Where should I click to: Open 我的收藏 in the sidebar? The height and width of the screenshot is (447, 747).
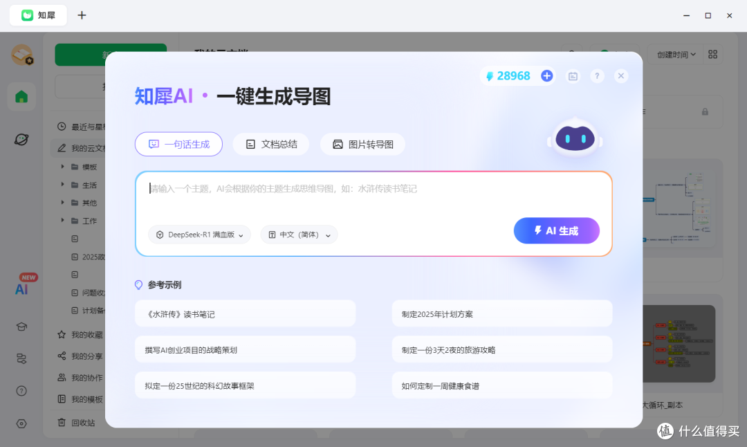[81, 334]
